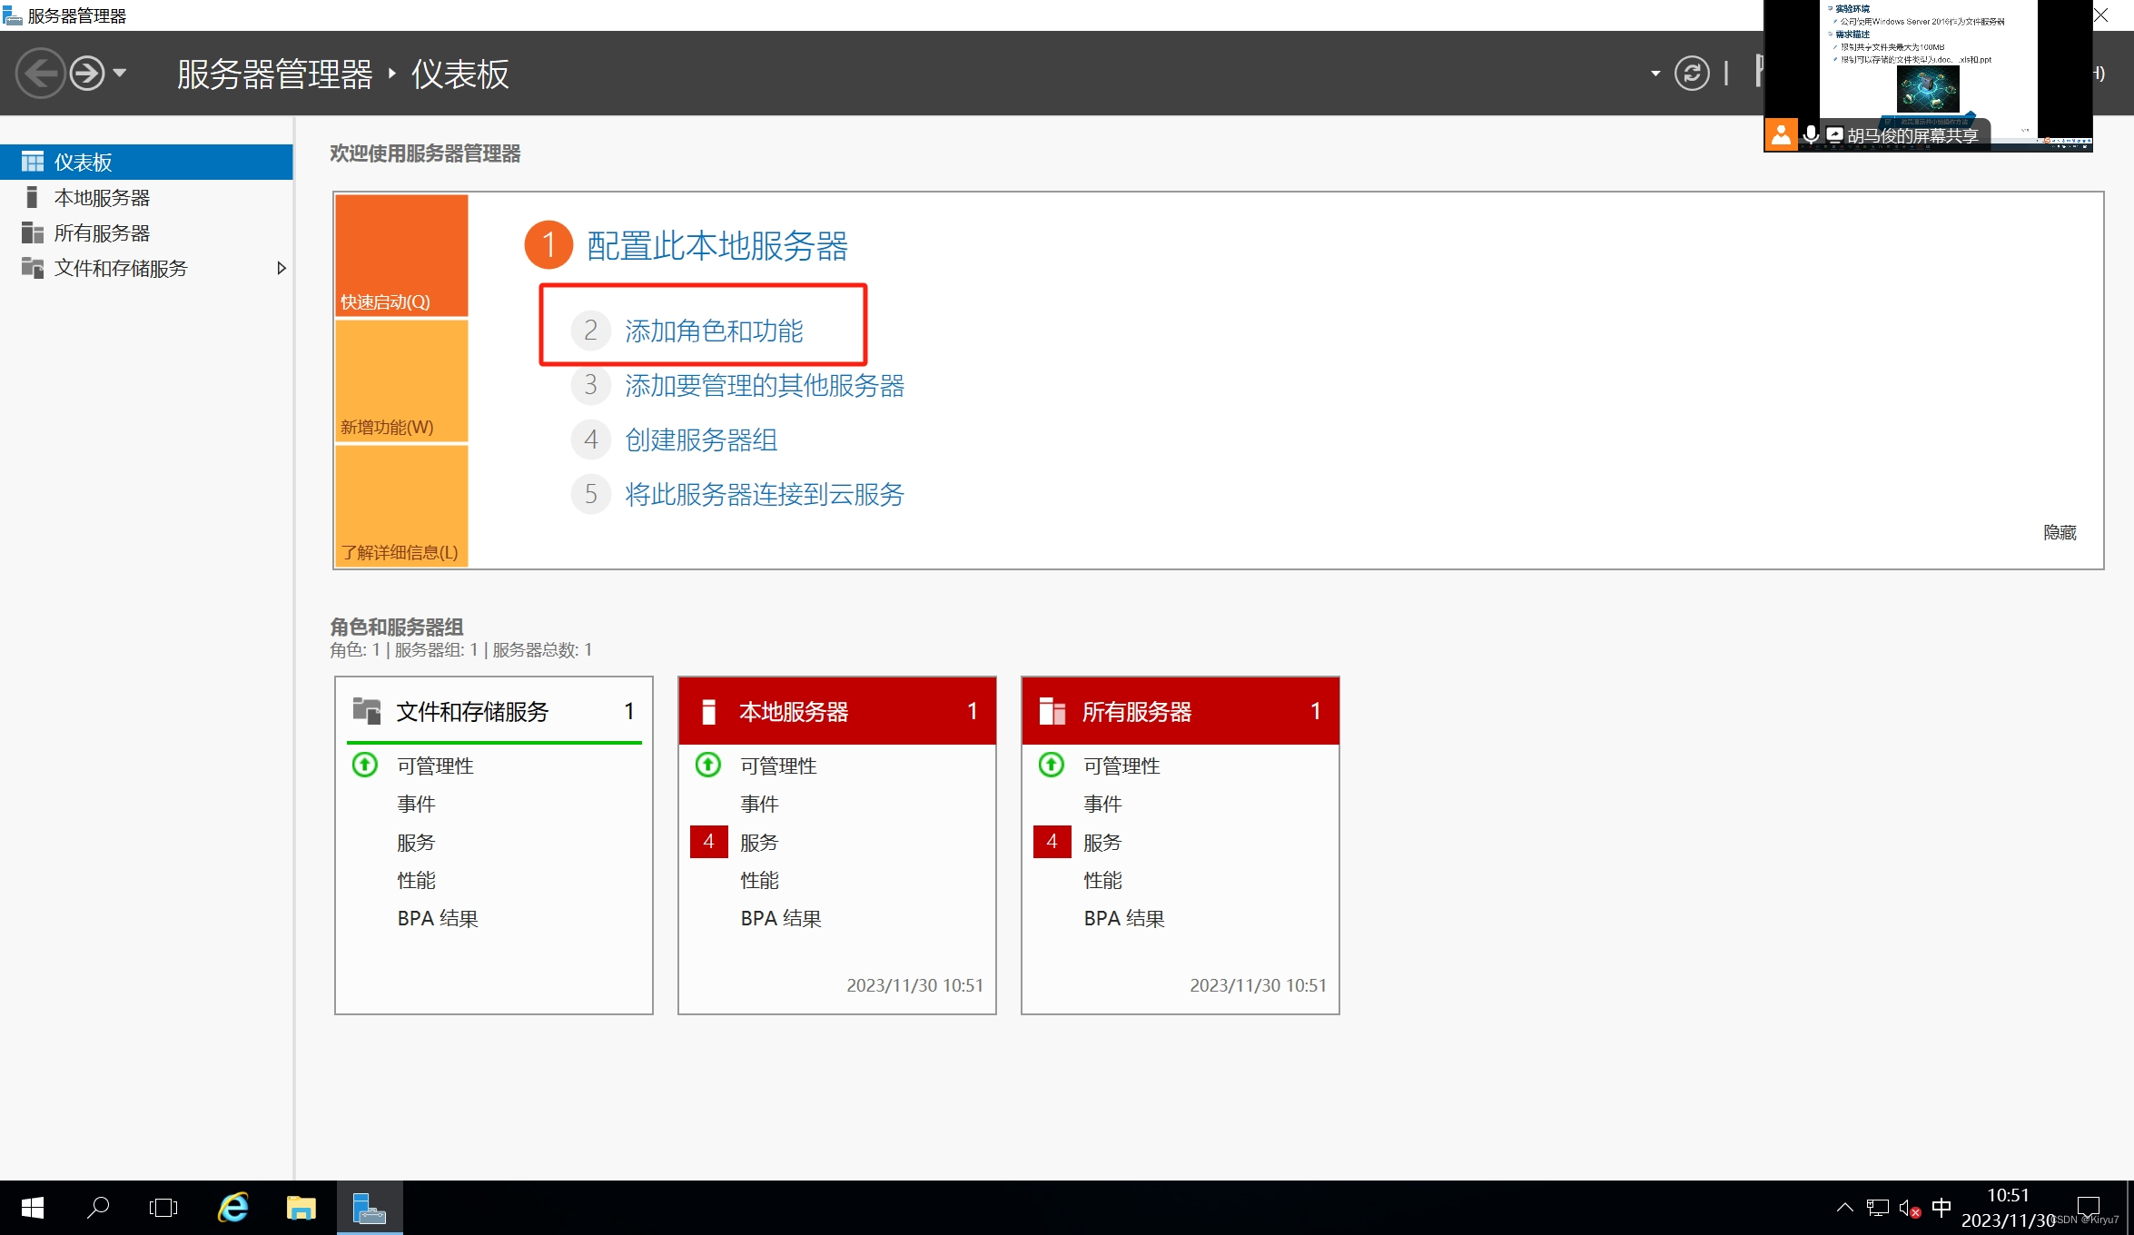Click the back navigation arrow icon

[x=40, y=73]
